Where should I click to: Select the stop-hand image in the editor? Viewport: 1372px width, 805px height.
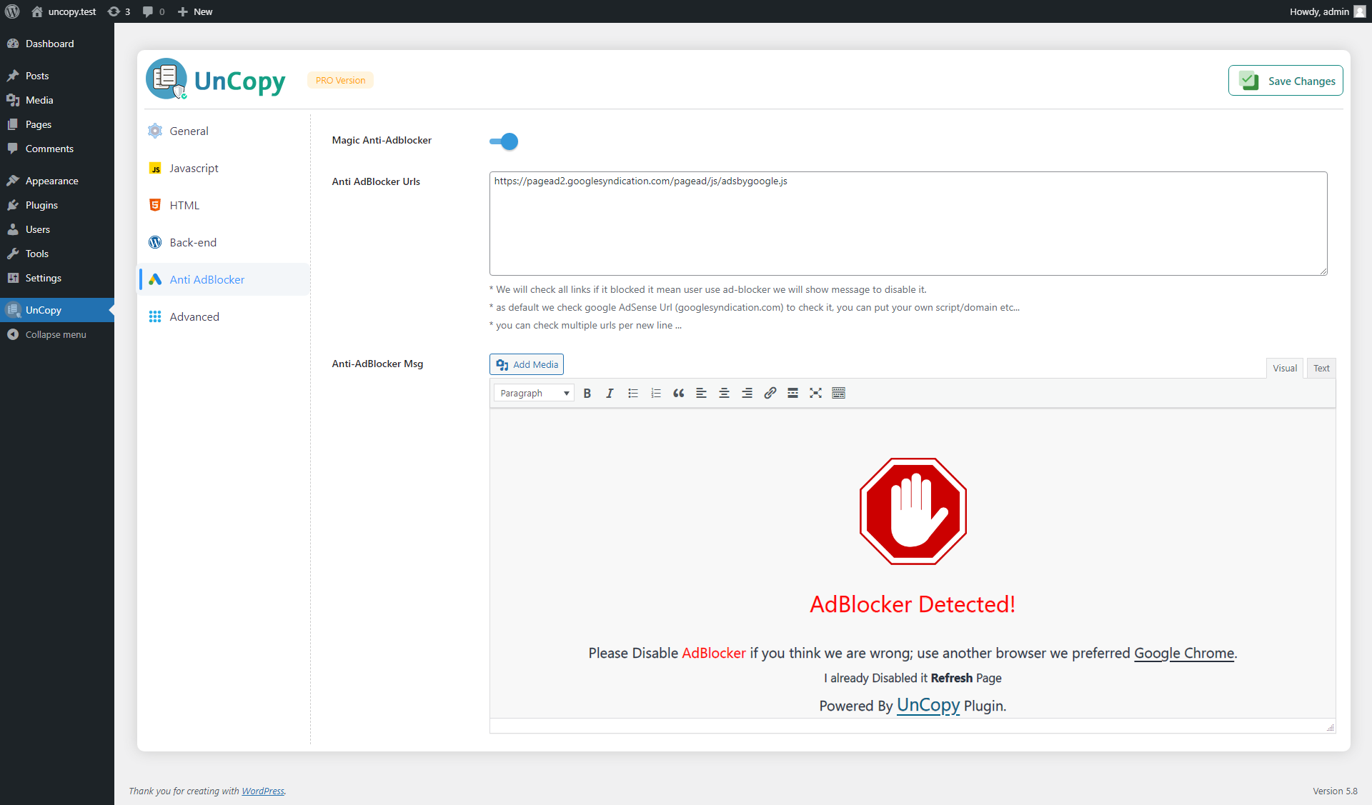tap(913, 511)
